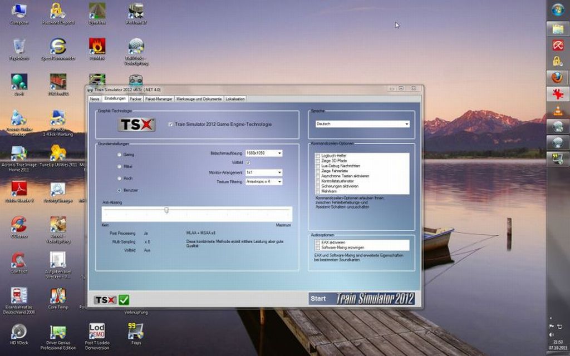The image size is (570, 356).
Task: Check Software-Mixing erzwingen option
Action: (x=318, y=248)
